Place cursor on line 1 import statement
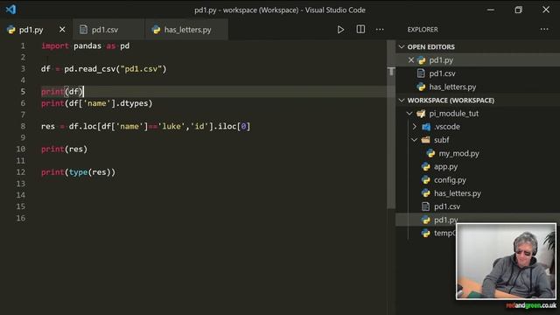 tap(86, 45)
